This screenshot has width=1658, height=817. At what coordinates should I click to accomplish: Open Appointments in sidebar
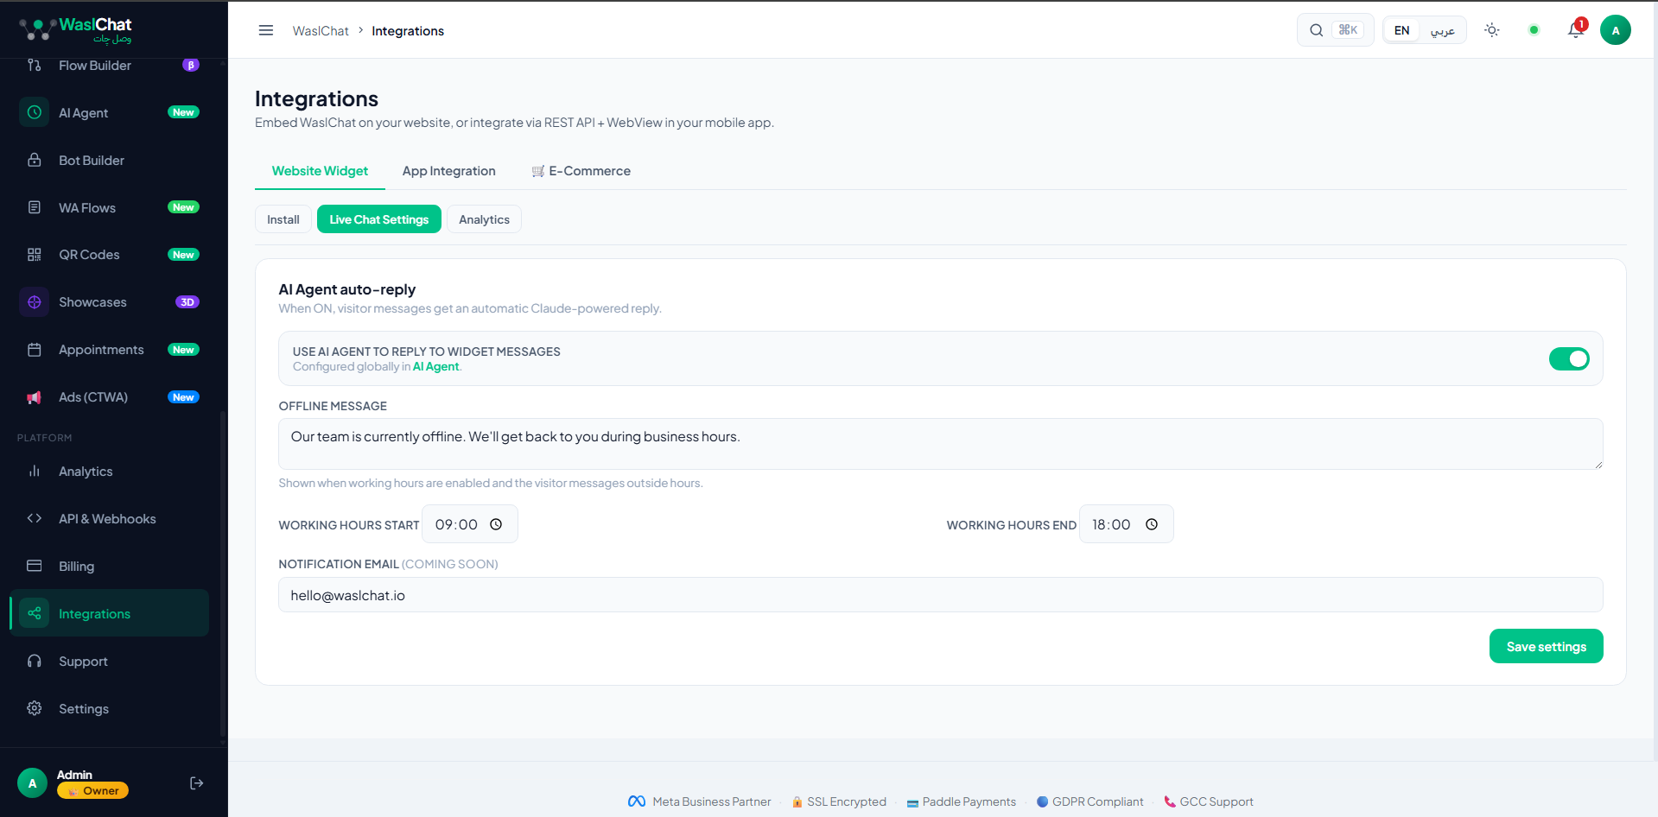109,350
